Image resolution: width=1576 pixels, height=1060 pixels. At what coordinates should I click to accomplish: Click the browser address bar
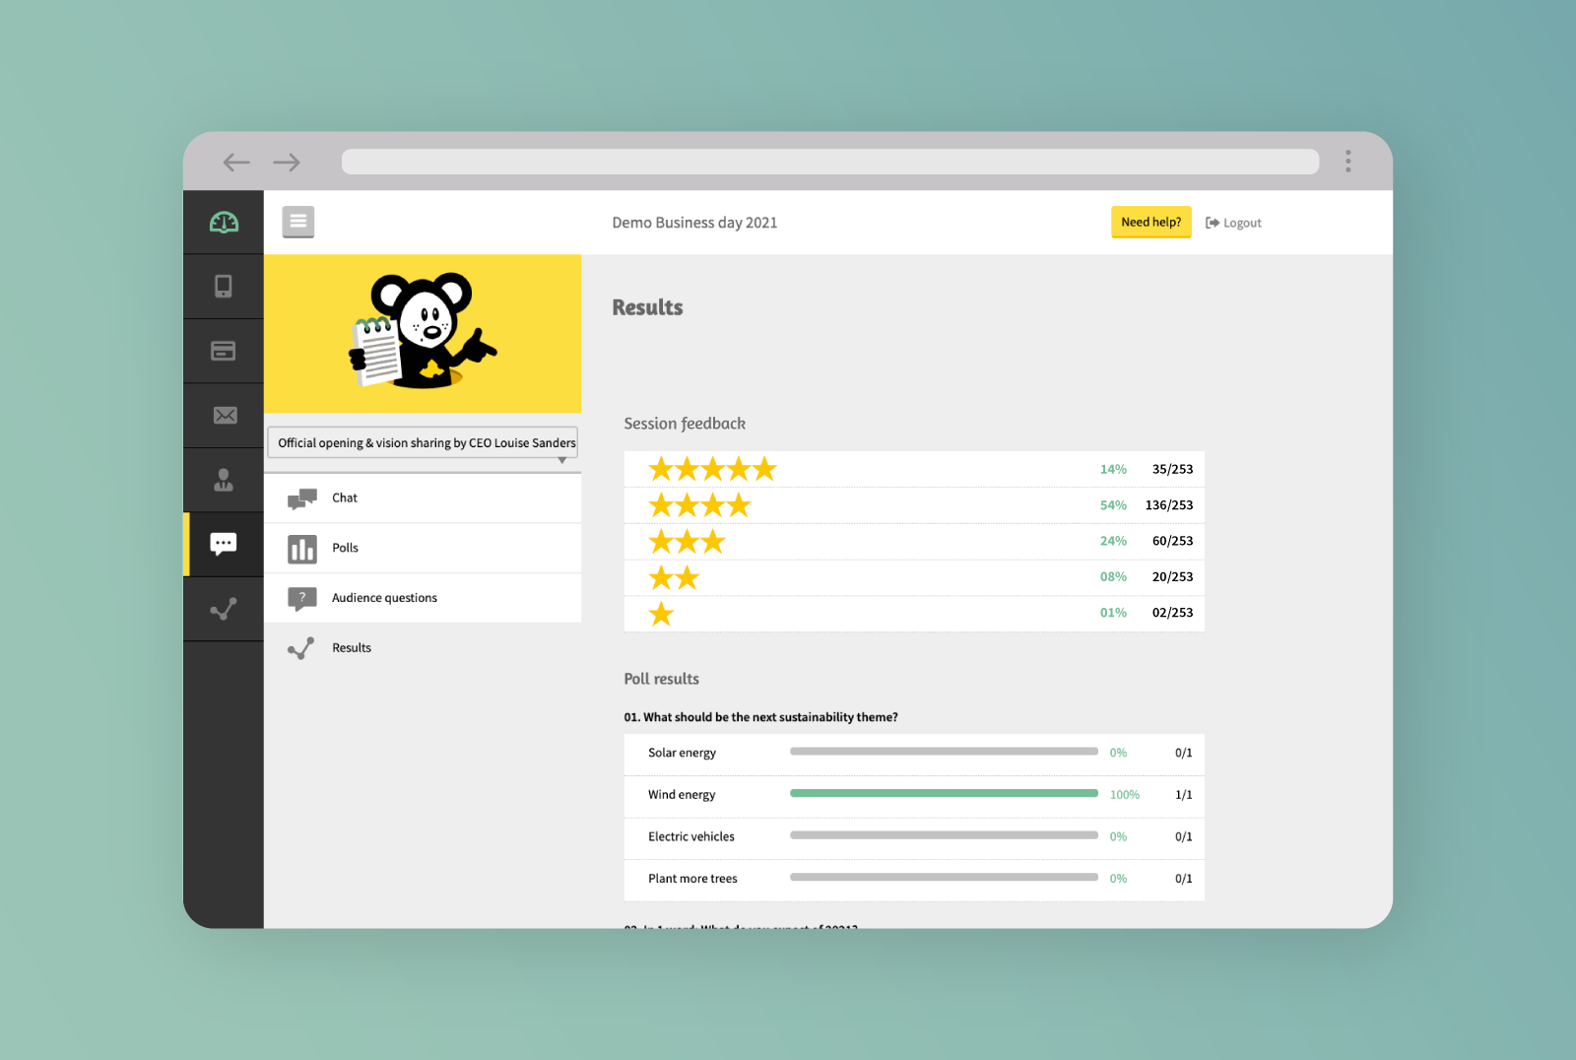[x=830, y=162]
